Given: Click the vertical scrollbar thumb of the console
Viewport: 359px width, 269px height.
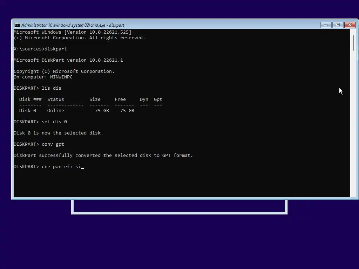Looking at the screenshot, I should click(353, 43).
